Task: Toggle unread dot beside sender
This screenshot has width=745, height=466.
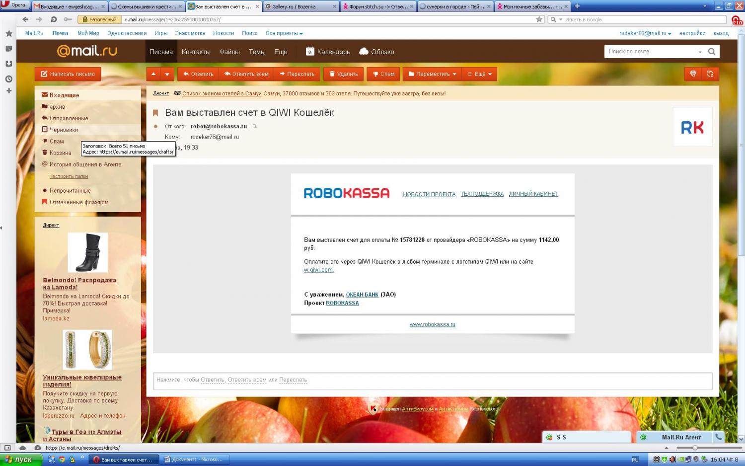Action: 155,126
